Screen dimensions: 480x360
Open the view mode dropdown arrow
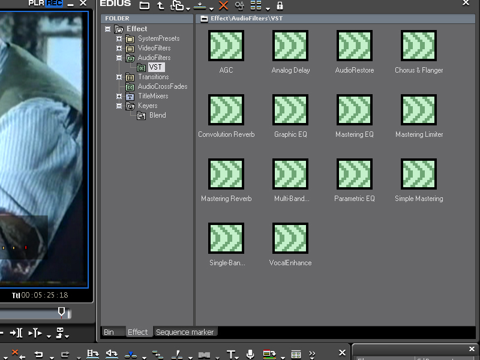tap(268, 8)
